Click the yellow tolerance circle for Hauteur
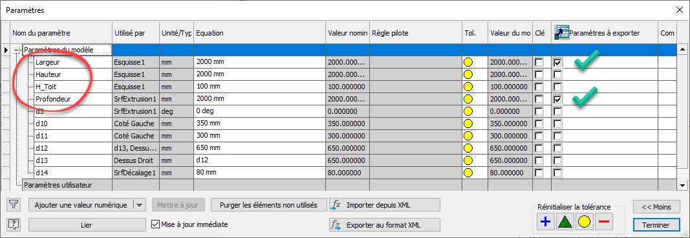This screenshot has width=690, height=238. click(468, 74)
